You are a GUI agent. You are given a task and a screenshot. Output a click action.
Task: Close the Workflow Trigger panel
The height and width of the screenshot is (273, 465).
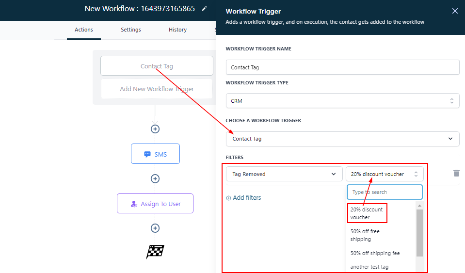pyautogui.click(x=454, y=11)
